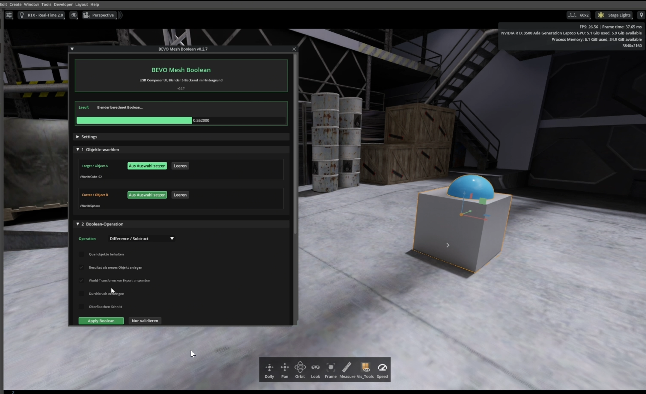Open the Stage Lights menu

click(614, 15)
